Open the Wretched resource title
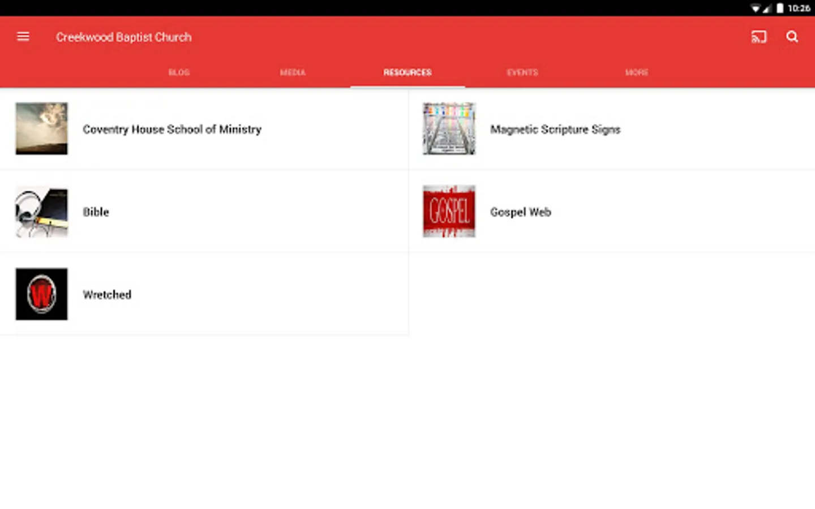Viewport: 815px width, 509px height. [x=107, y=295]
